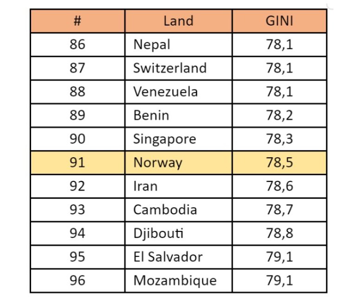Click the Benin cell
Image resolution: width=356 pixels, height=300 pixels.
point(178,115)
